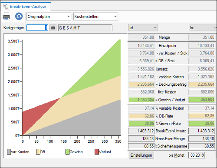Click left BreakEvenMenge field 138,48

[x=141, y=139]
